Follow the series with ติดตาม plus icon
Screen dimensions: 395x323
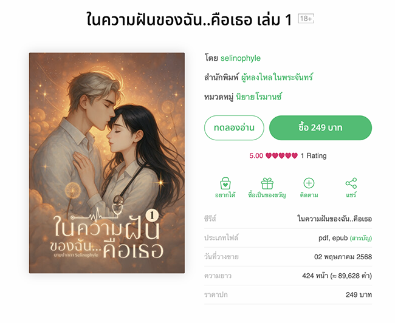pyautogui.click(x=309, y=183)
